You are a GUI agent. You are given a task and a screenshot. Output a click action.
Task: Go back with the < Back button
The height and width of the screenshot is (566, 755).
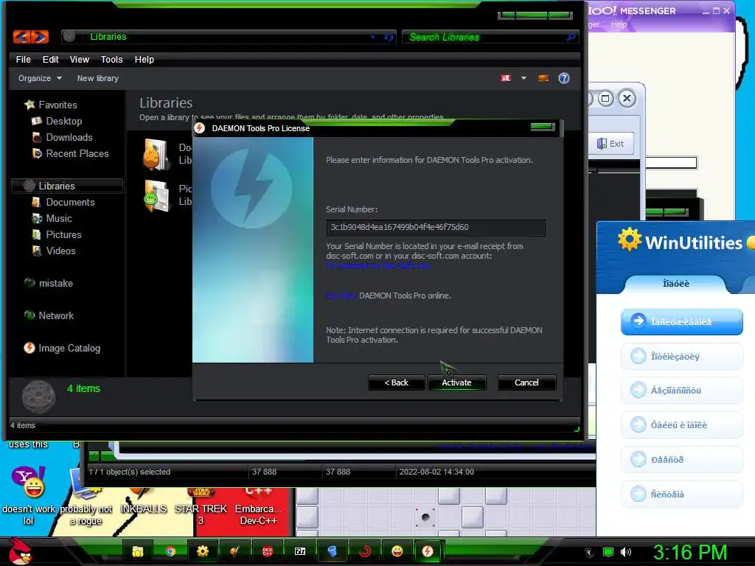tap(396, 382)
